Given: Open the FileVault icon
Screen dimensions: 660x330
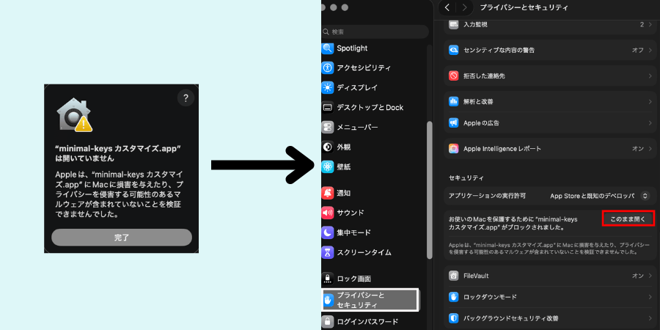Looking at the screenshot, I should pyautogui.click(x=453, y=276).
